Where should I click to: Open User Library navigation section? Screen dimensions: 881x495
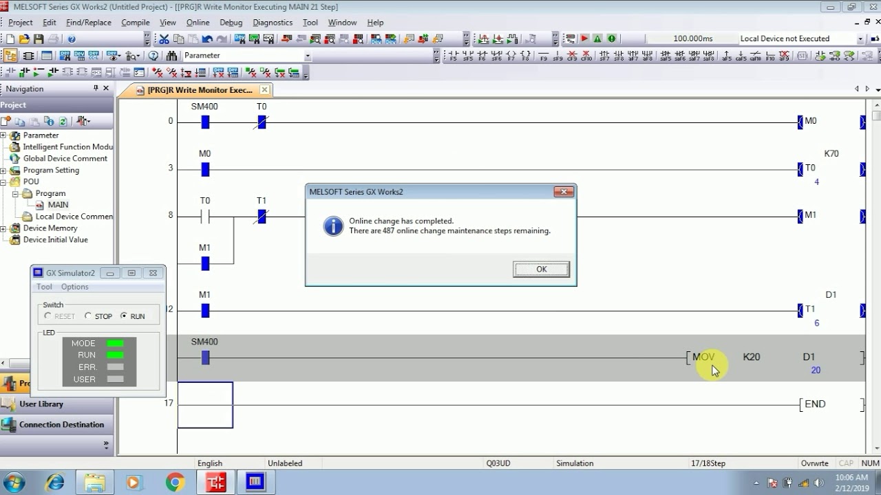pos(56,404)
